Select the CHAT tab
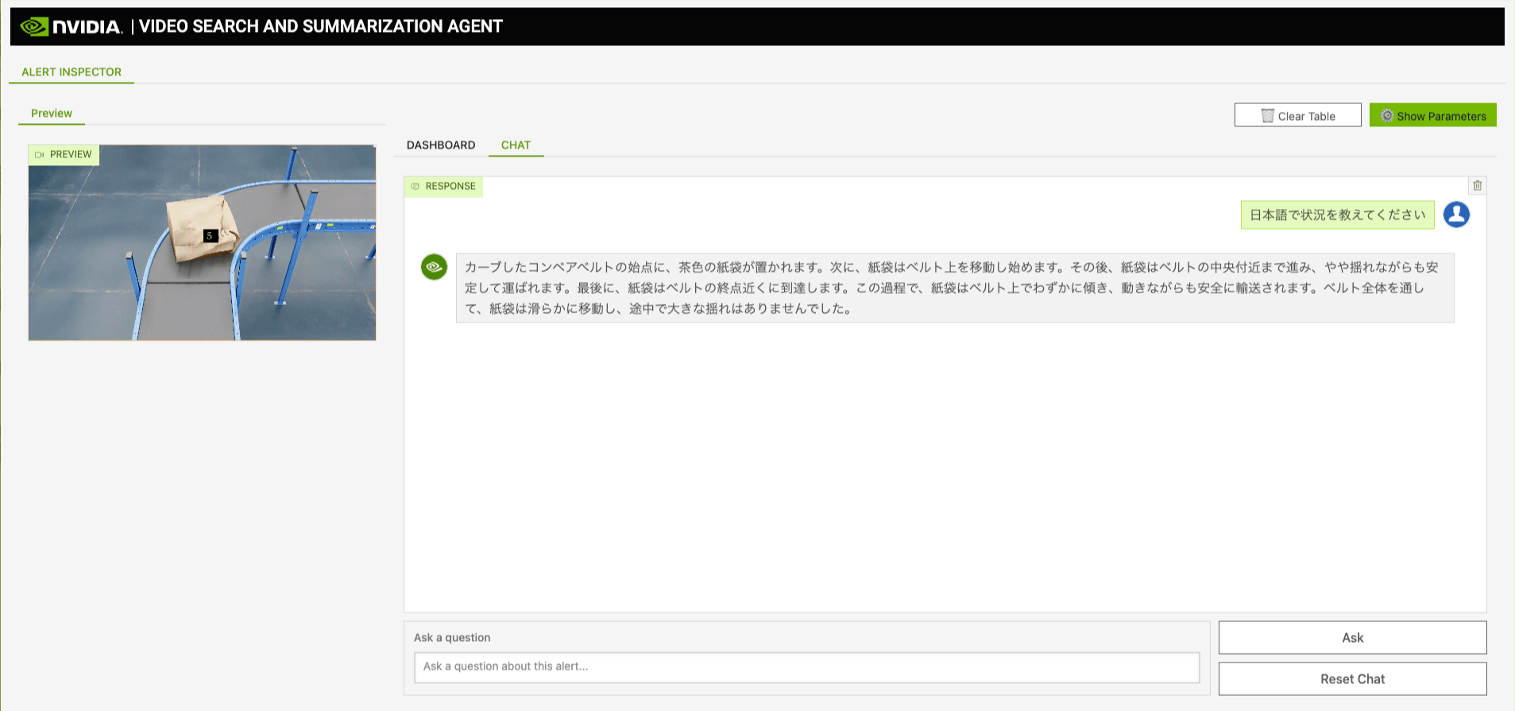Viewport: 1515px width, 711px height. coord(516,145)
